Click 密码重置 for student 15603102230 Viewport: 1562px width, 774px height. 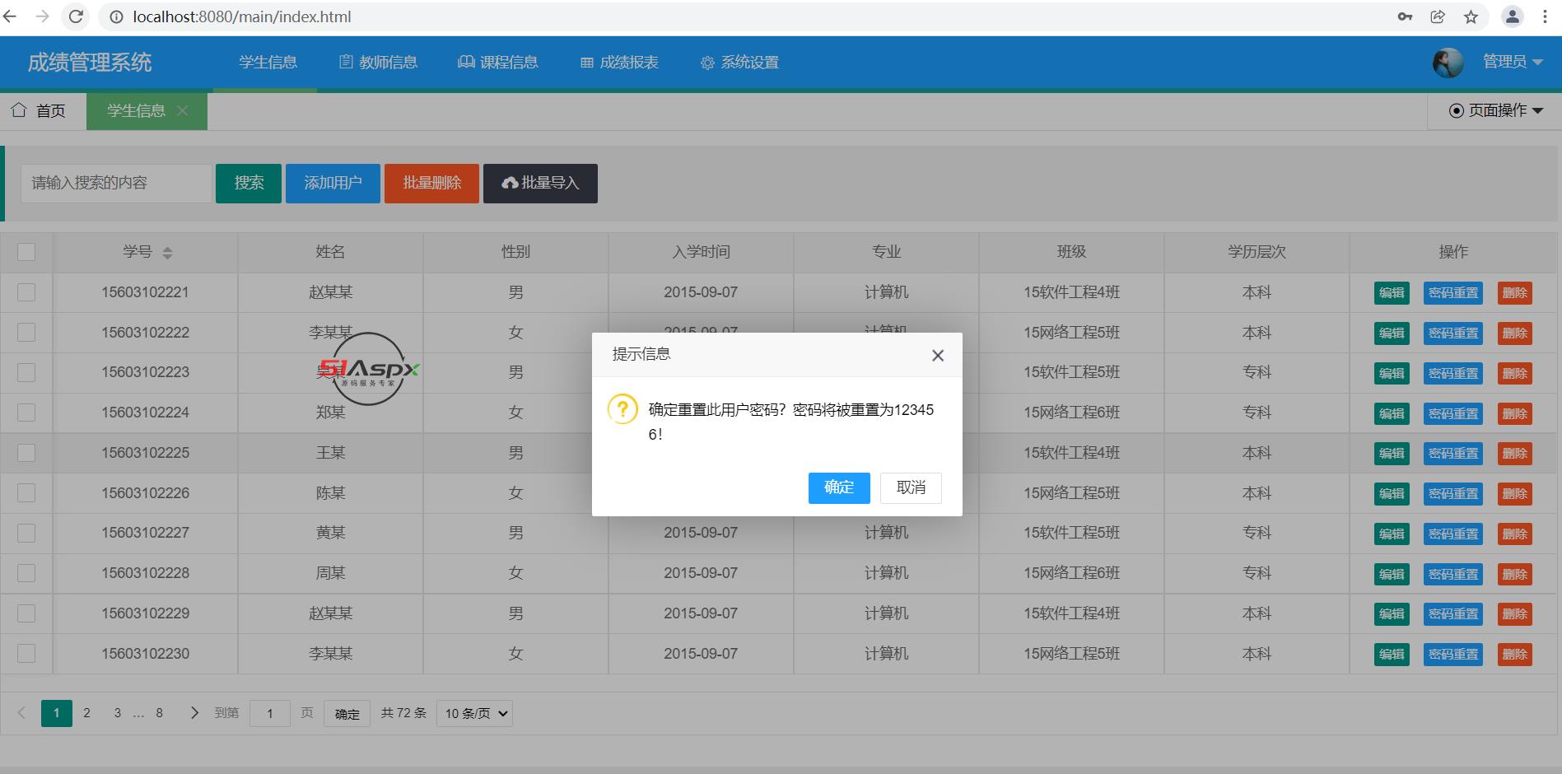click(1453, 655)
